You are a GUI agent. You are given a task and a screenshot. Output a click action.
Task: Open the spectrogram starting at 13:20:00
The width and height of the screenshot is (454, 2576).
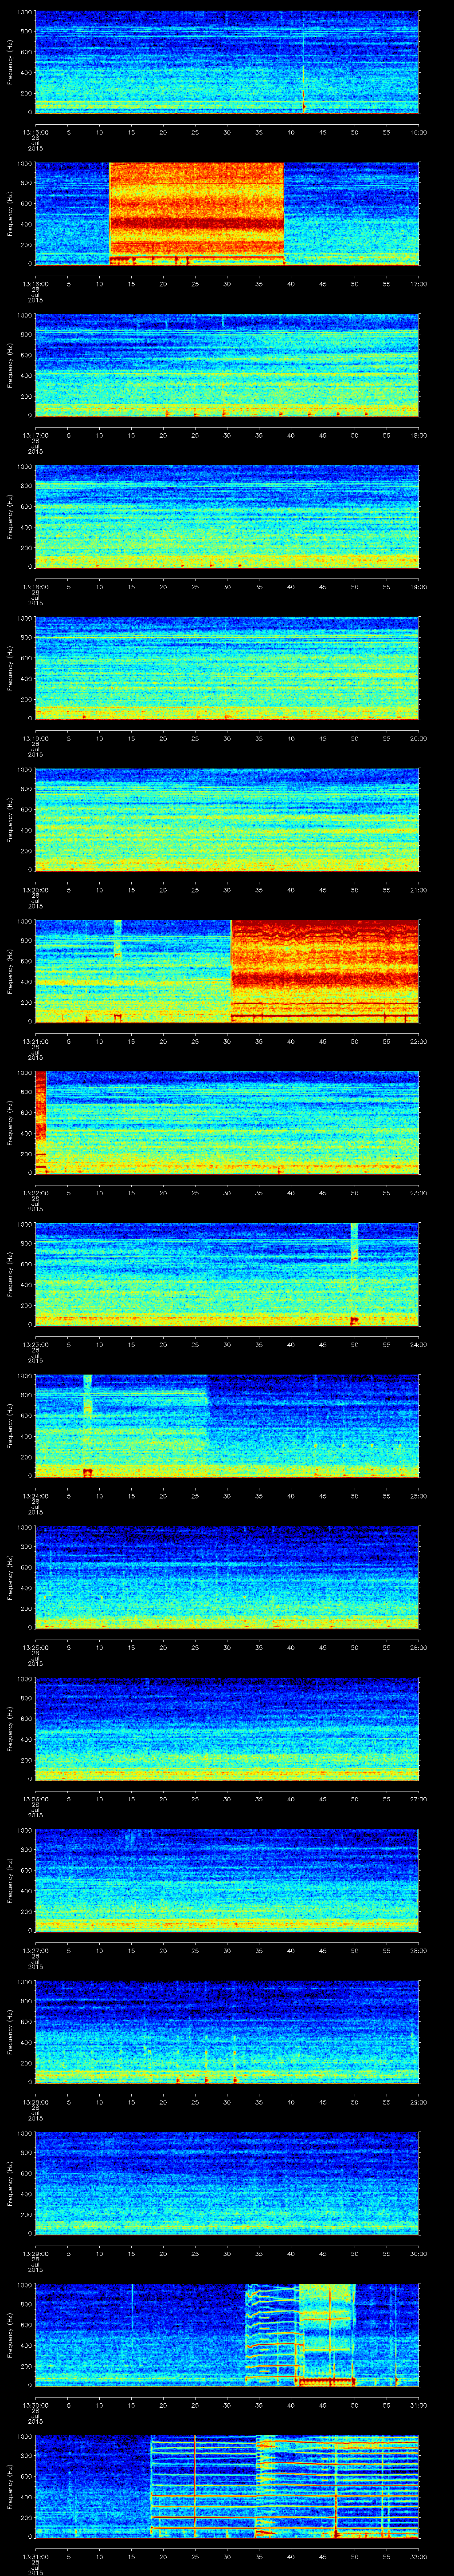(227, 820)
